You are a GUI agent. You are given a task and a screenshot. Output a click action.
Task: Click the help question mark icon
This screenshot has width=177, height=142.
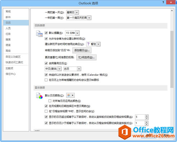point(163,2)
